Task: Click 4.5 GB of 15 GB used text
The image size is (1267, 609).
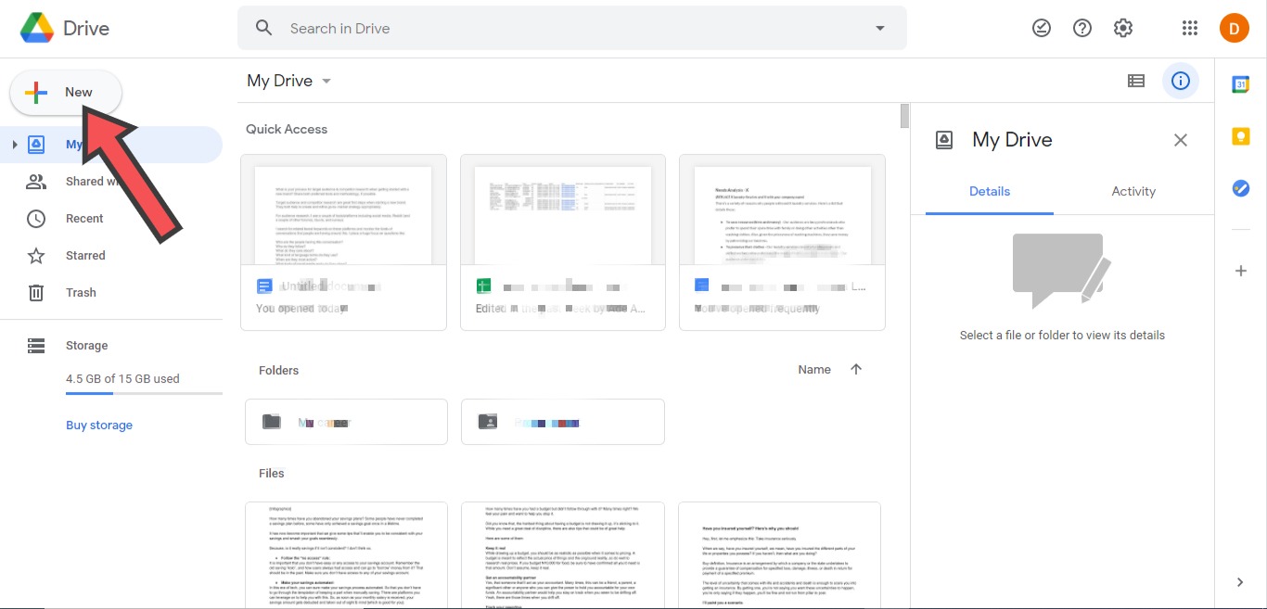Action: click(122, 378)
